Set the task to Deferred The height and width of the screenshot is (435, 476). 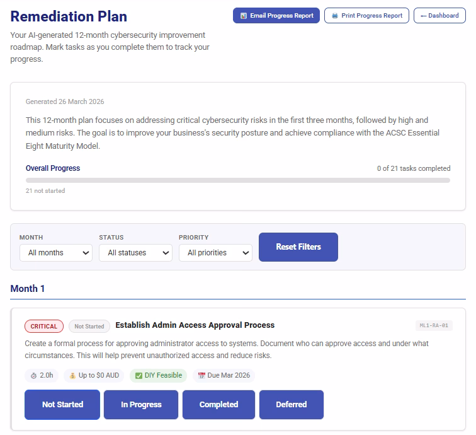point(291,405)
